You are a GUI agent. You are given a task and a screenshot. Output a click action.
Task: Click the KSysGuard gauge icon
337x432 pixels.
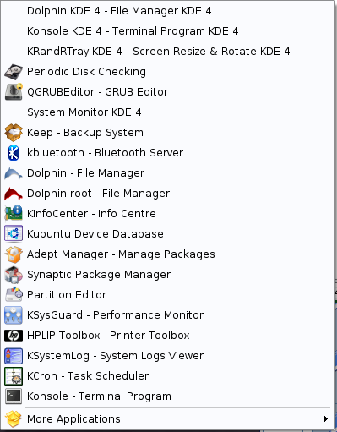pos(14,315)
